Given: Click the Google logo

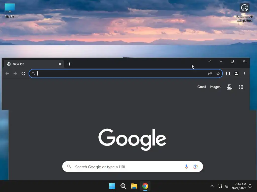Looking at the screenshot, I should 132,139.
